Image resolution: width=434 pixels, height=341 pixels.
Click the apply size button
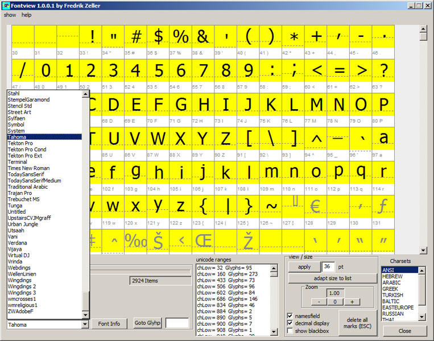[304, 267]
